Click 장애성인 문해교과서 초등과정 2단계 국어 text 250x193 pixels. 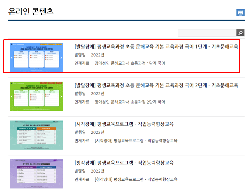click(x=130, y=102)
